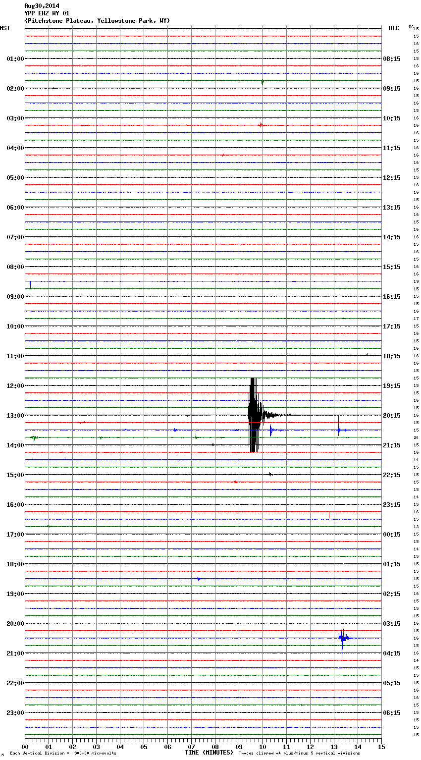Select the 10 tick label on minutes axis
The height and width of the screenshot is (760, 421).
click(x=263, y=747)
